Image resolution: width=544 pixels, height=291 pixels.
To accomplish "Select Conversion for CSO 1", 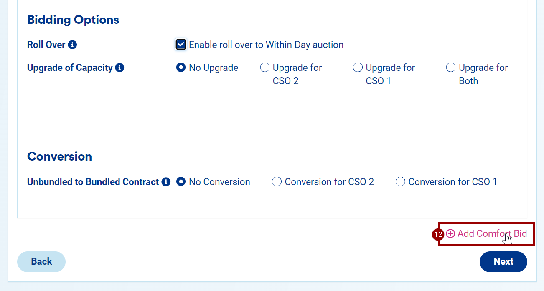I will coord(400,182).
